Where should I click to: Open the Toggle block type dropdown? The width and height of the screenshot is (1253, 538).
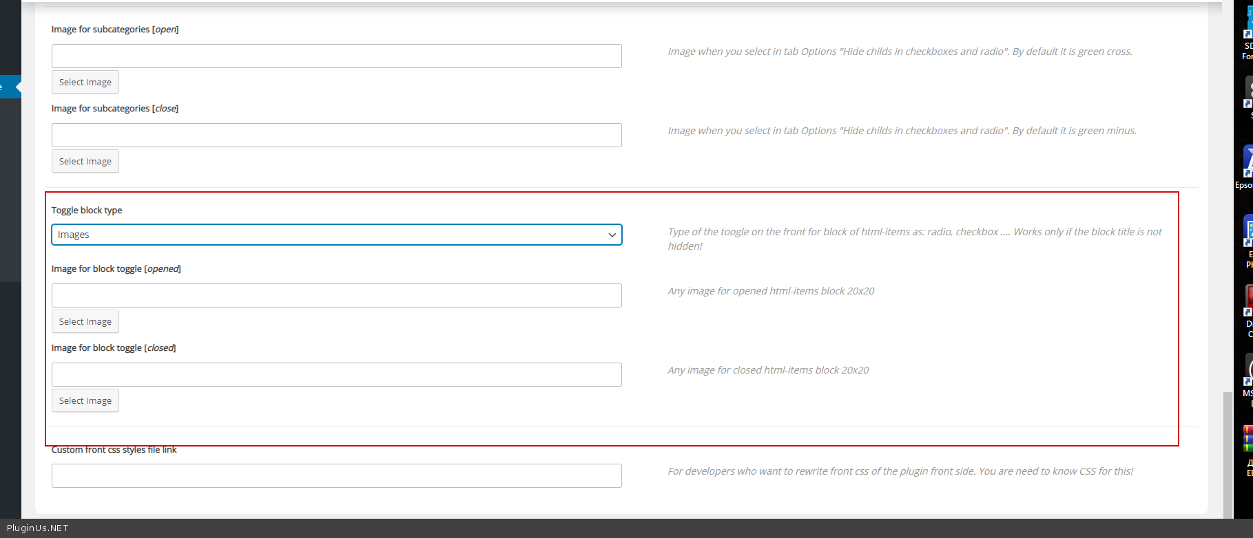click(x=337, y=235)
